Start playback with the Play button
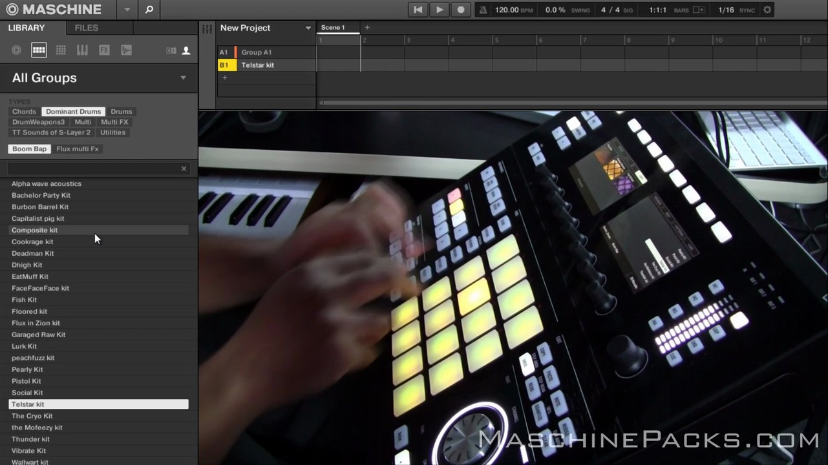Viewport: 828px width, 465px height. pyautogui.click(x=440, y=10)
